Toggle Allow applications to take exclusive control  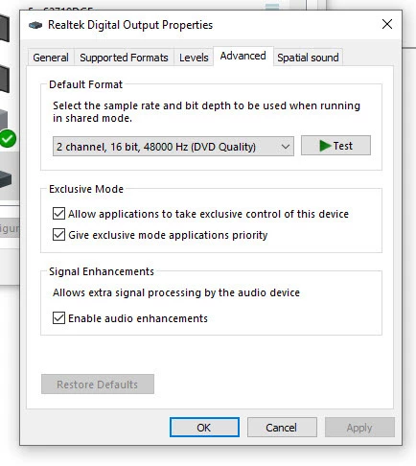58,214
